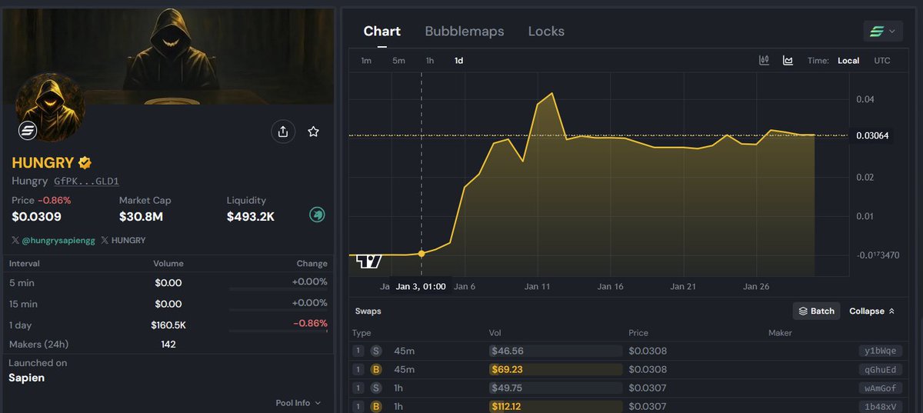The image size is (923, 413).
Task: Click the green circular icon beside Liquidity
Action: pos(317,215)
